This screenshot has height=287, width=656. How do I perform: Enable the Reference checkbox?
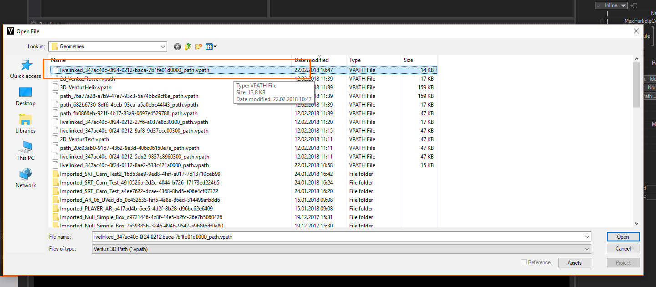(524, 262)
